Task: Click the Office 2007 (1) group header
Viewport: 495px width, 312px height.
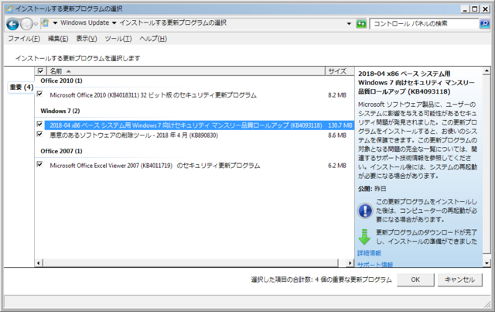Action: coord(61,151)
